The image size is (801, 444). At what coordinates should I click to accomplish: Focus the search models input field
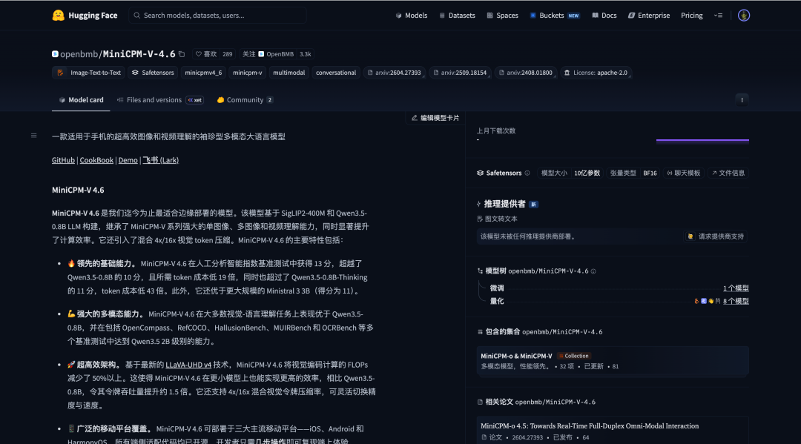[x=217, y=16]
